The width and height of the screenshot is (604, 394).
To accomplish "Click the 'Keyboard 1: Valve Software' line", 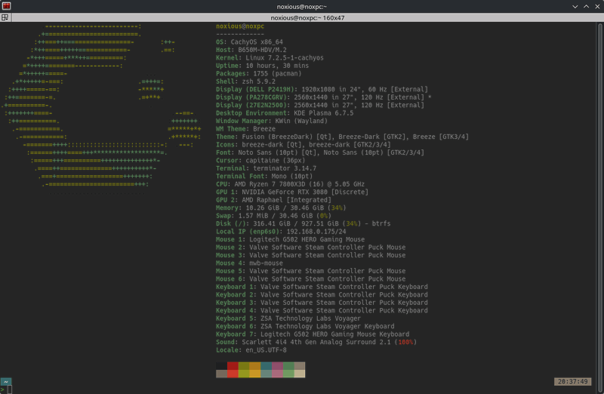I will tap(322, 287).
